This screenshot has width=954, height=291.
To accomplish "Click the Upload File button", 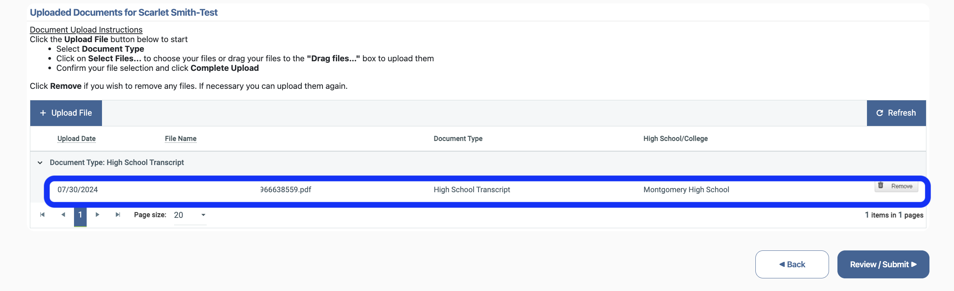I will [x=66, y=113].
